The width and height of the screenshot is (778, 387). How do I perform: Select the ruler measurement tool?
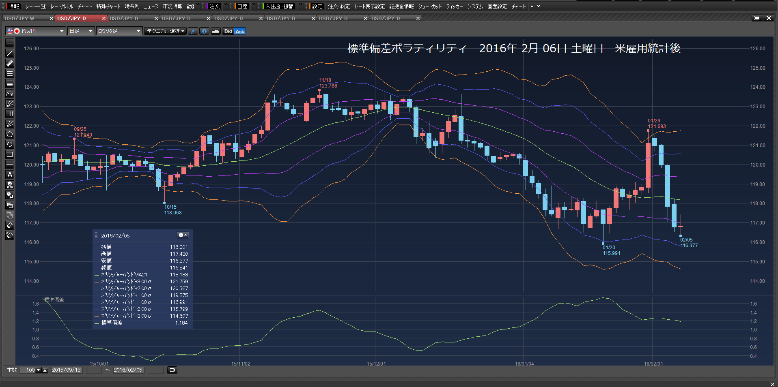click(x=10, y=63)
